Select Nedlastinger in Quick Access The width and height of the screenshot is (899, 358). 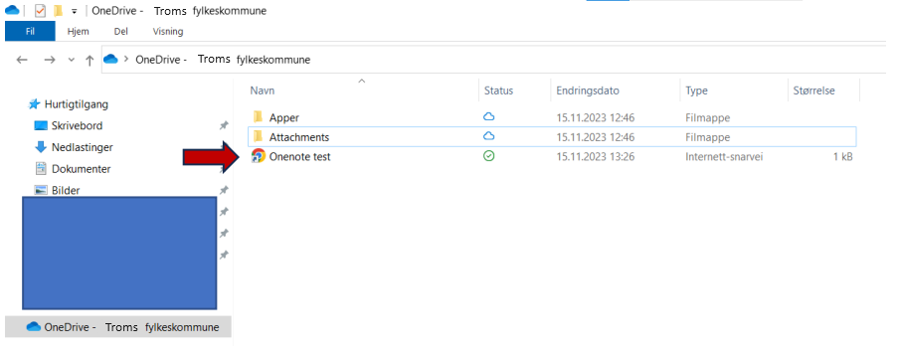pos(82,147)
